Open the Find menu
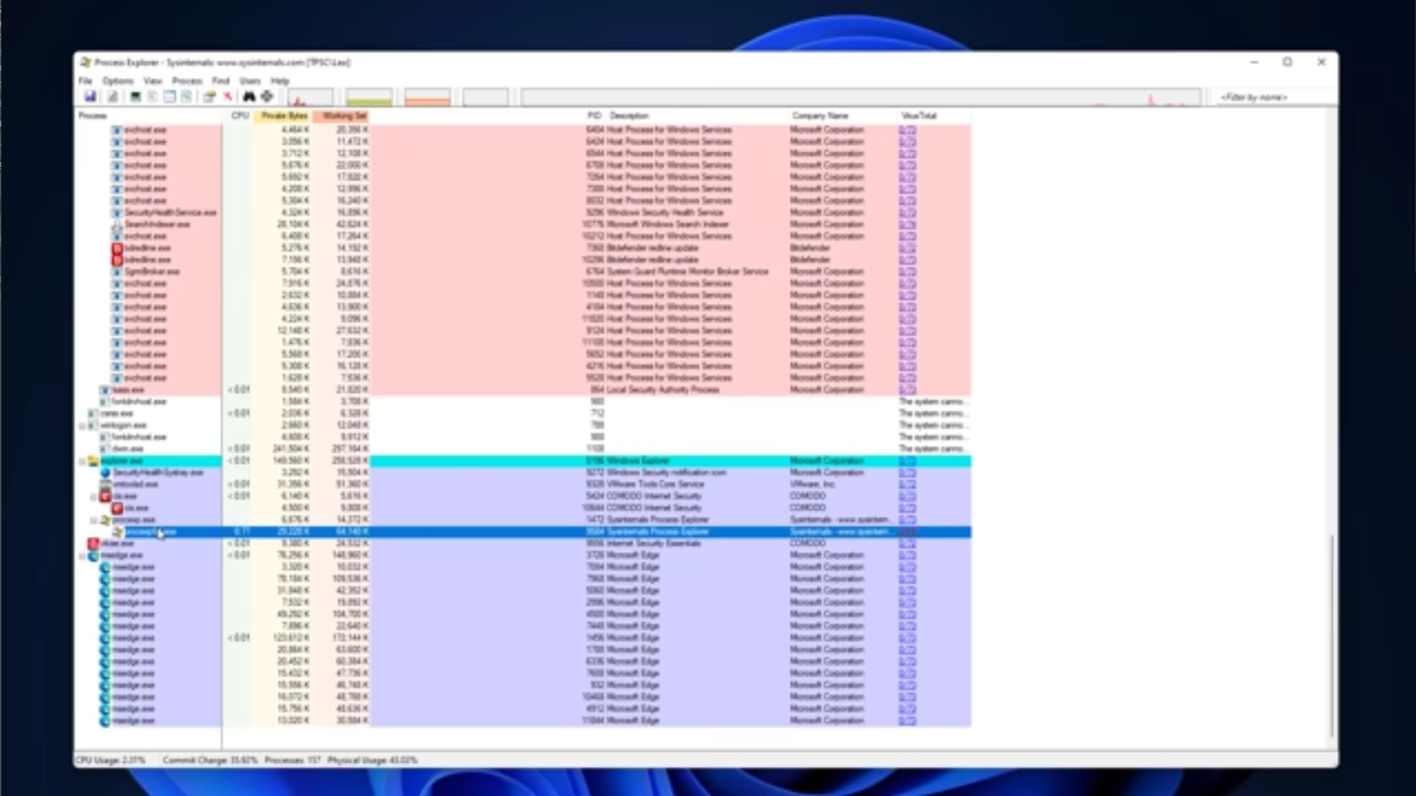Viewport: 1416px width, 796px height. coord(221,81)
